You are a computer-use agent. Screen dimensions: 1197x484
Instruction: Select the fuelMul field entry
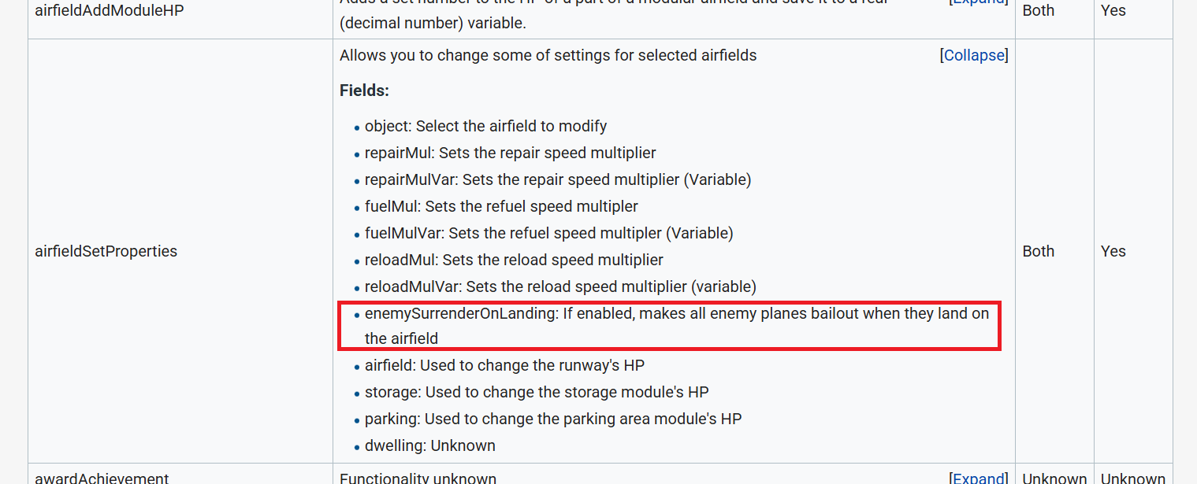(x=501, y=206)
